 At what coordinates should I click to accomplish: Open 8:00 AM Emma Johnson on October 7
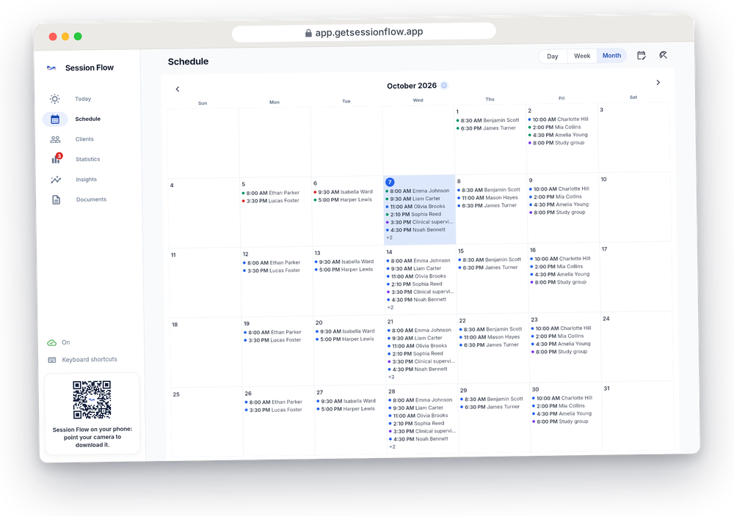click(417, 191)
